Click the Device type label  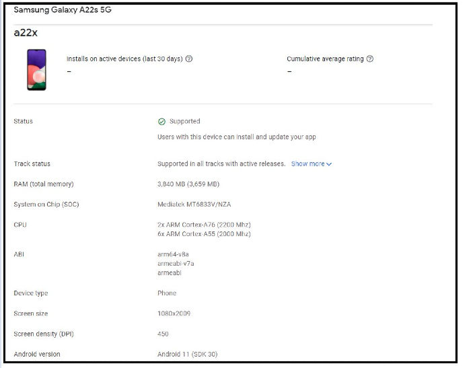(31, 293)
